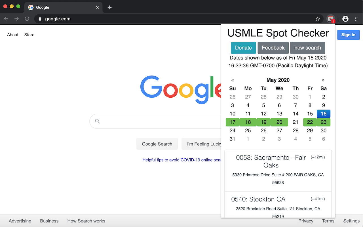Go to next month with » arrow
This screenshot has height=227, width=363.
(323, 80)
